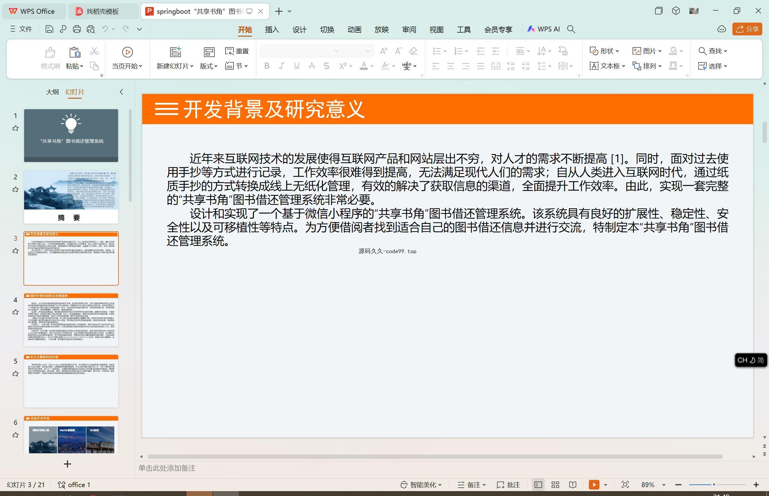The height and width of the screenshot is (496, 769).
Task: Toggle align left paragraph button
Action: [x=435, y=66]
